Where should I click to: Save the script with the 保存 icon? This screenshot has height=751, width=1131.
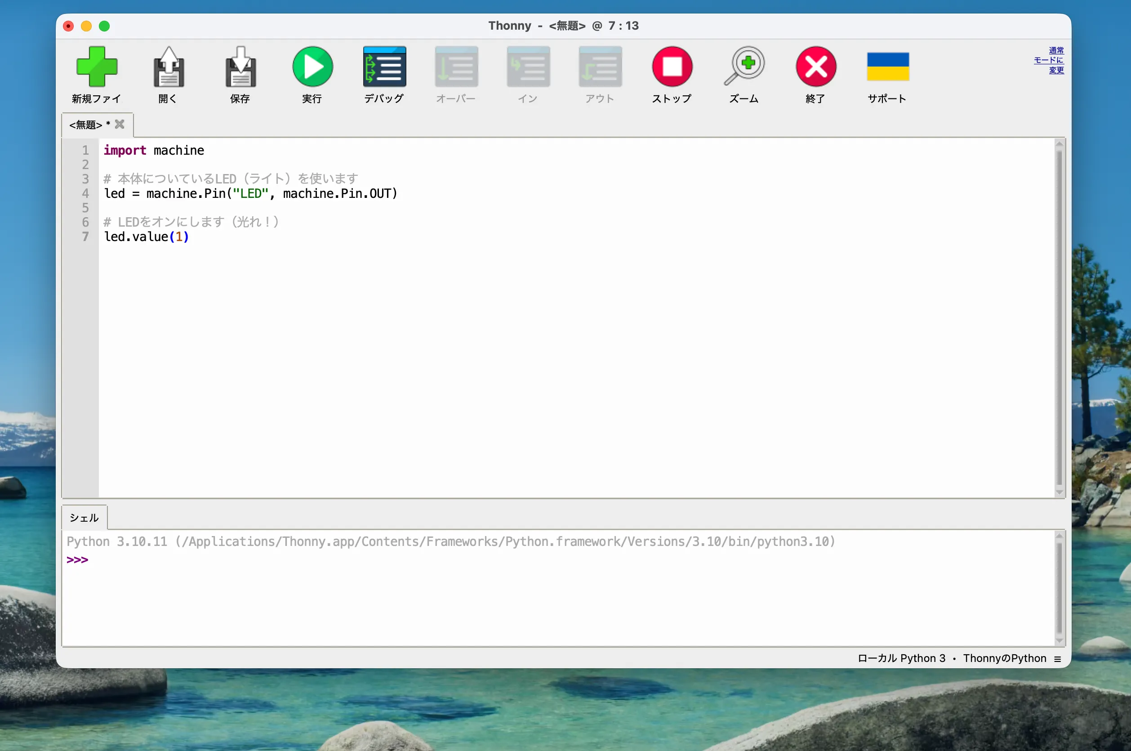240,67
